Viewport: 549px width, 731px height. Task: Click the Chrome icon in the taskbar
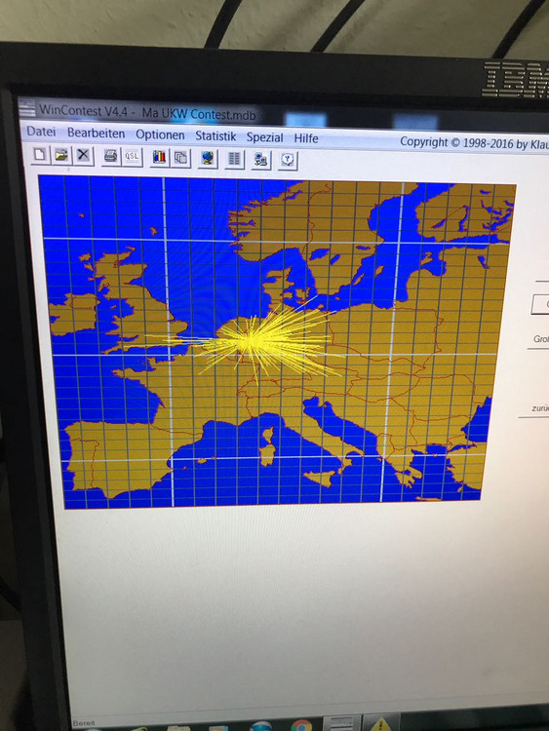[x=301, y=725]
